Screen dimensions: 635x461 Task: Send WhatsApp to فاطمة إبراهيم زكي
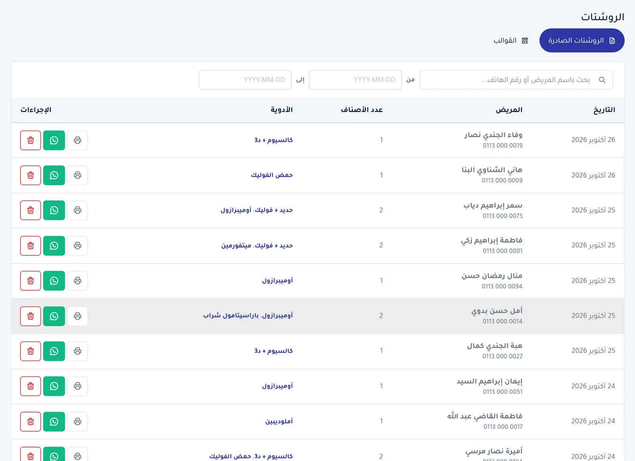click(x=54, y=245)
